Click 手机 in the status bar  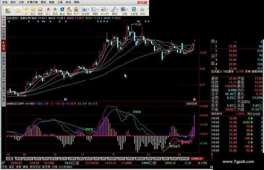click(5, 167)
